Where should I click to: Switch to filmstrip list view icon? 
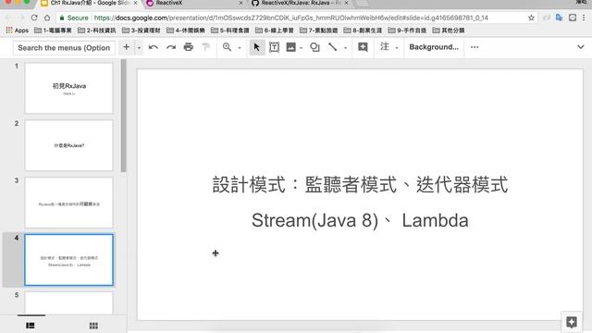[x=31, y=326]
